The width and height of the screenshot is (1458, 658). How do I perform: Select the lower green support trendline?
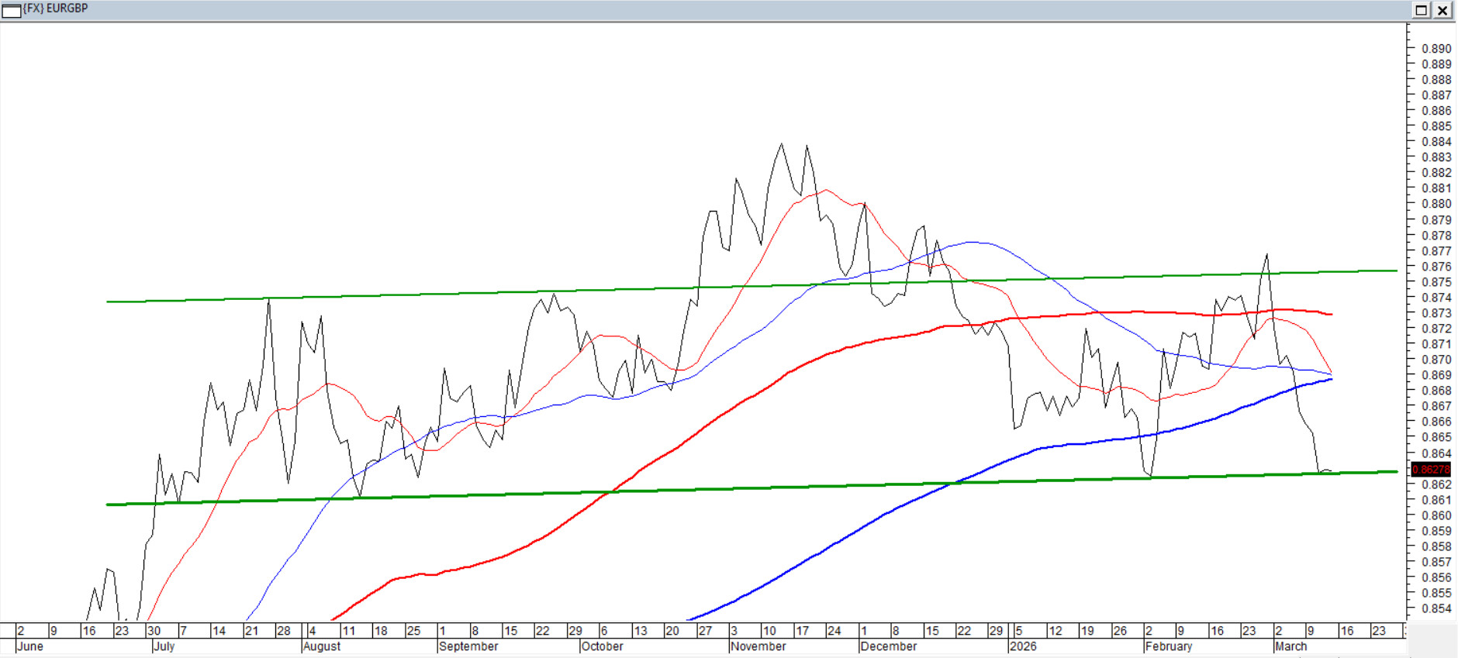tap(465, 495)
